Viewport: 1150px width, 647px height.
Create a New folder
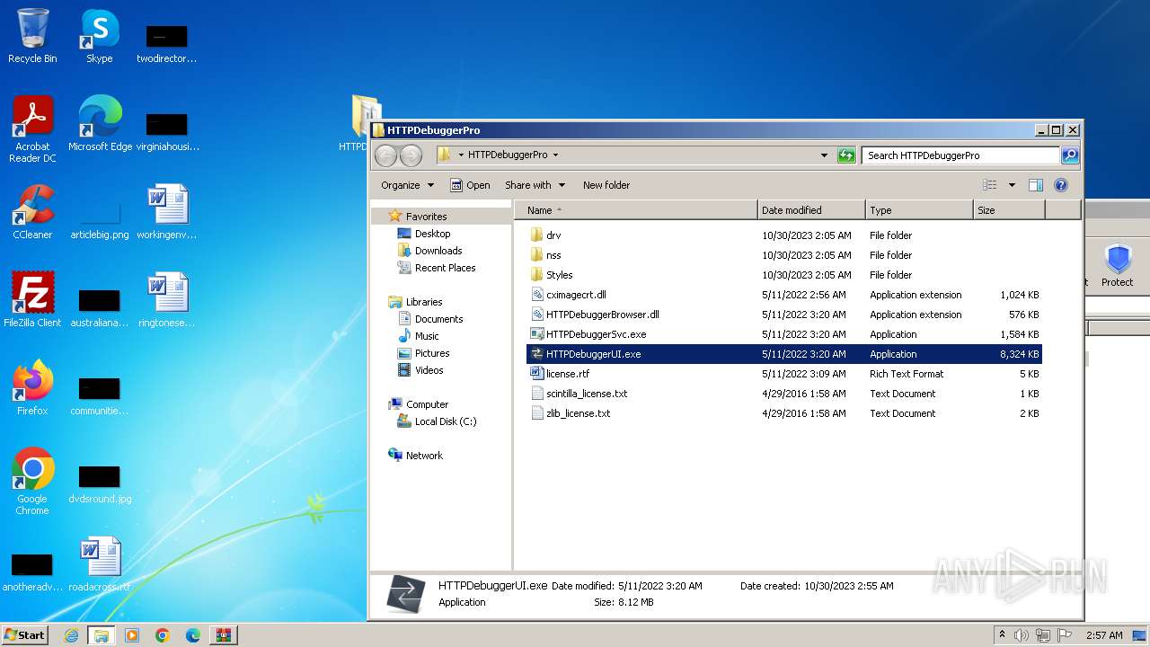(606, 185)
